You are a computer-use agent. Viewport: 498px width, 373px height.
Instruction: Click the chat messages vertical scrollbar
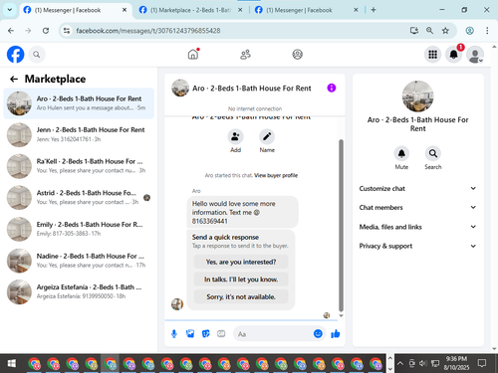pyautogui.click(x=341, y=226)
